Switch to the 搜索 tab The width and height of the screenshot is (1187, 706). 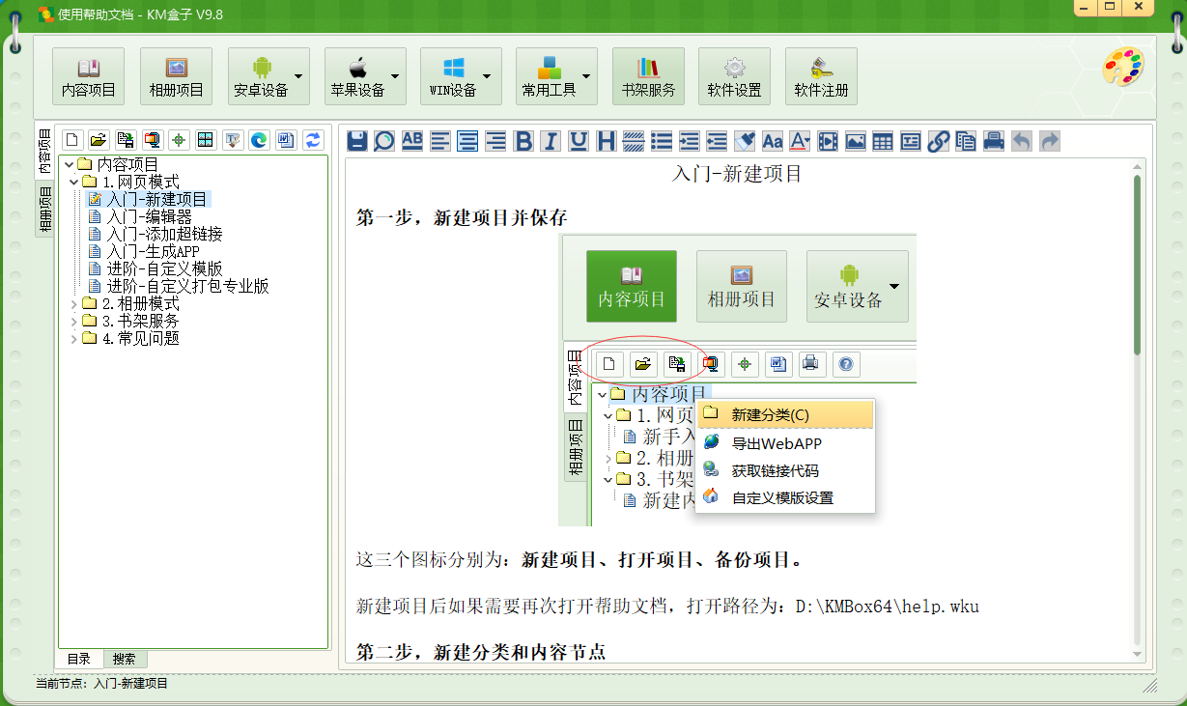tap(125, 659)
